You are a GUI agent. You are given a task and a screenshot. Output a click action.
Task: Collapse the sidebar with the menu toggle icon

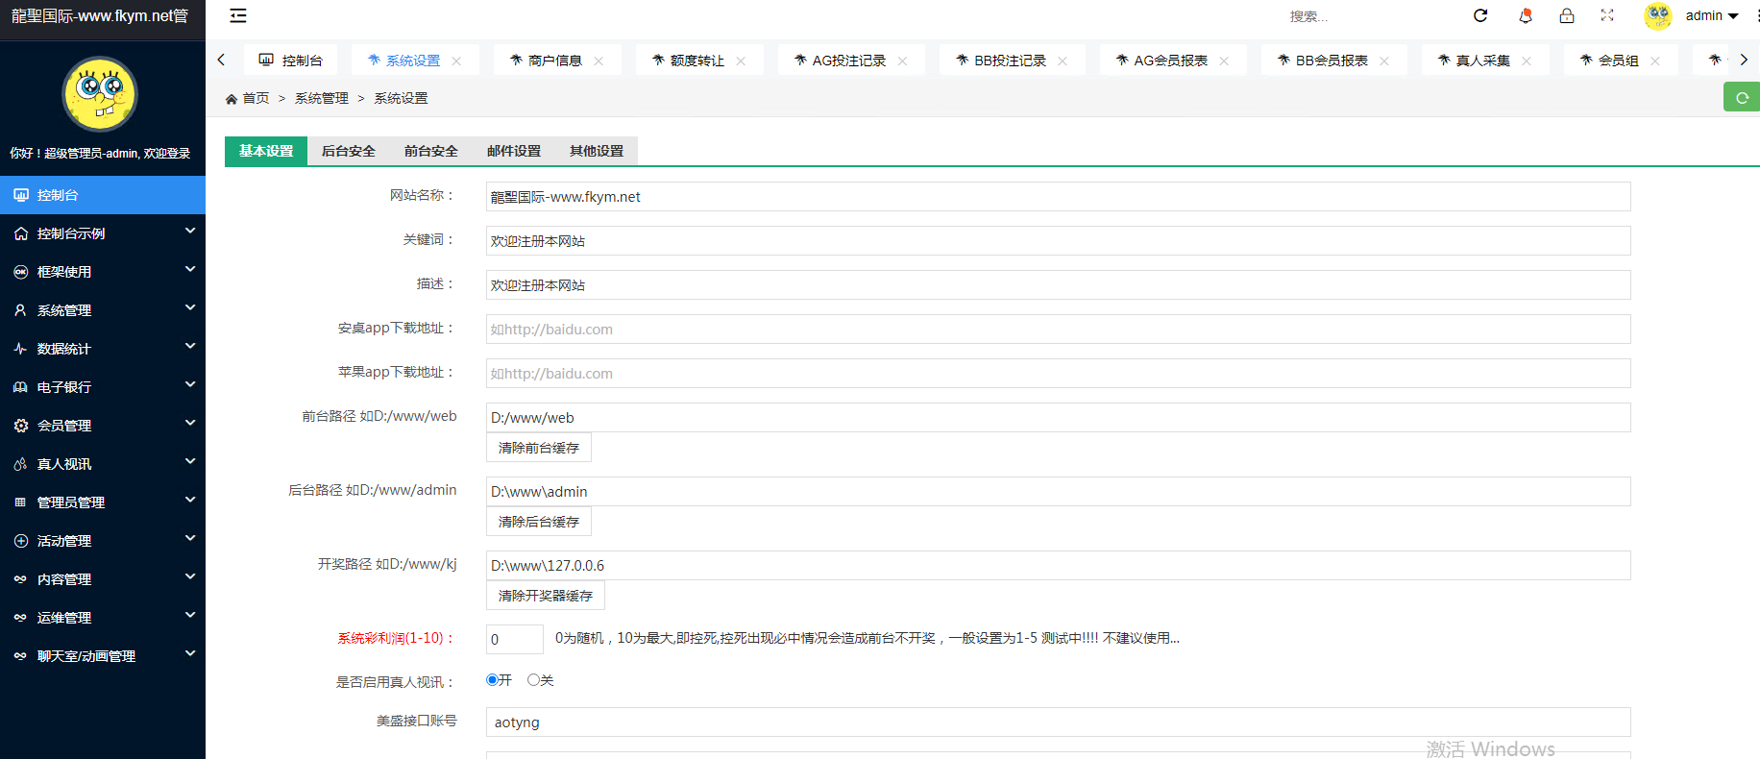238,15
